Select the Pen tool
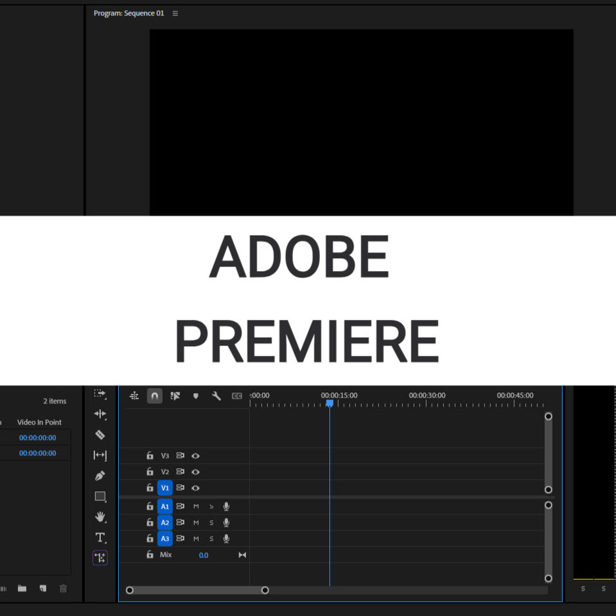 (100, 476)
